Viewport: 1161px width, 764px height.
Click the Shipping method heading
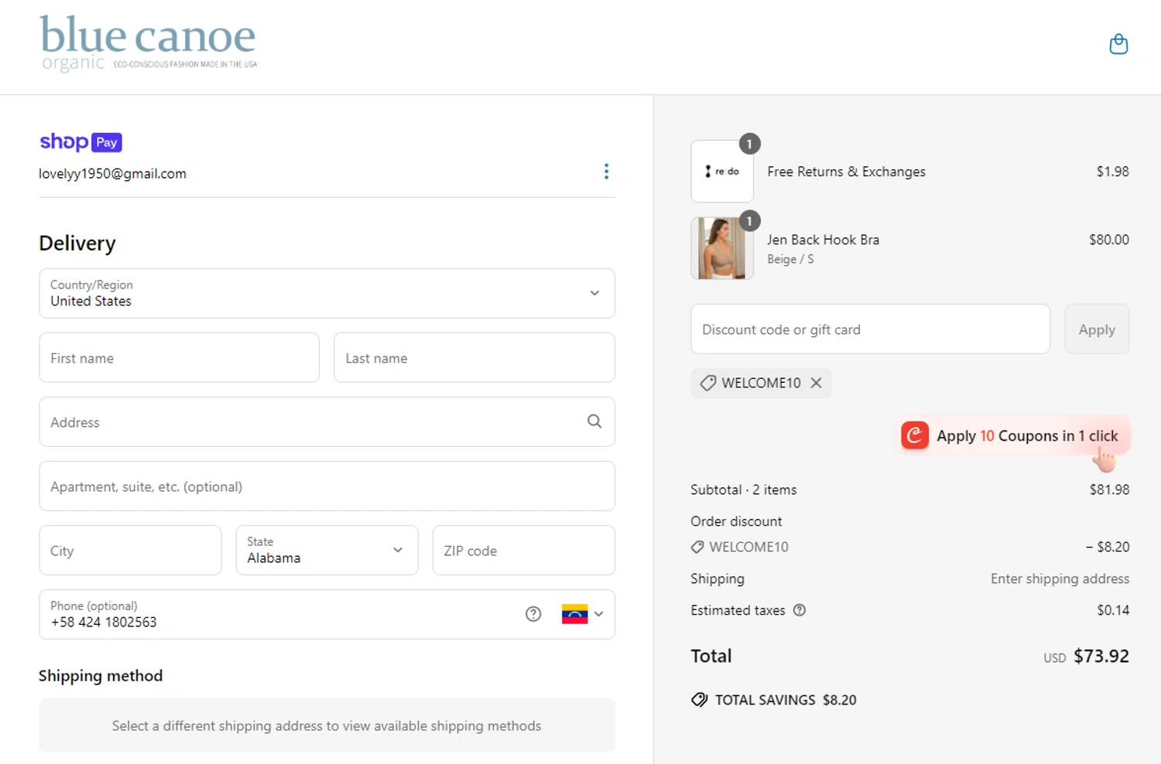point(101,676)
